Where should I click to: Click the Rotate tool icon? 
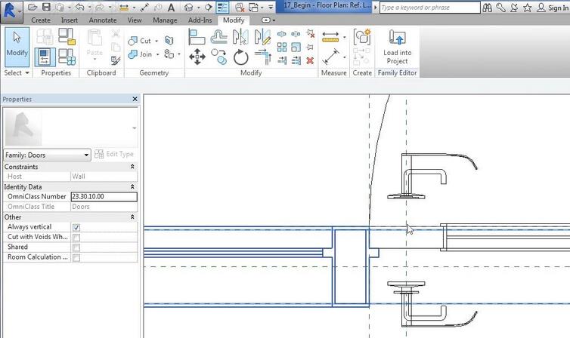241,57
